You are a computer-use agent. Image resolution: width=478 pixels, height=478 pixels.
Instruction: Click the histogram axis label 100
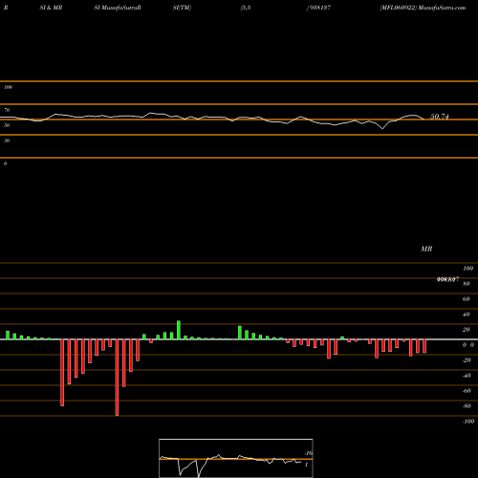pyautogui.click(x=468, y=269)
